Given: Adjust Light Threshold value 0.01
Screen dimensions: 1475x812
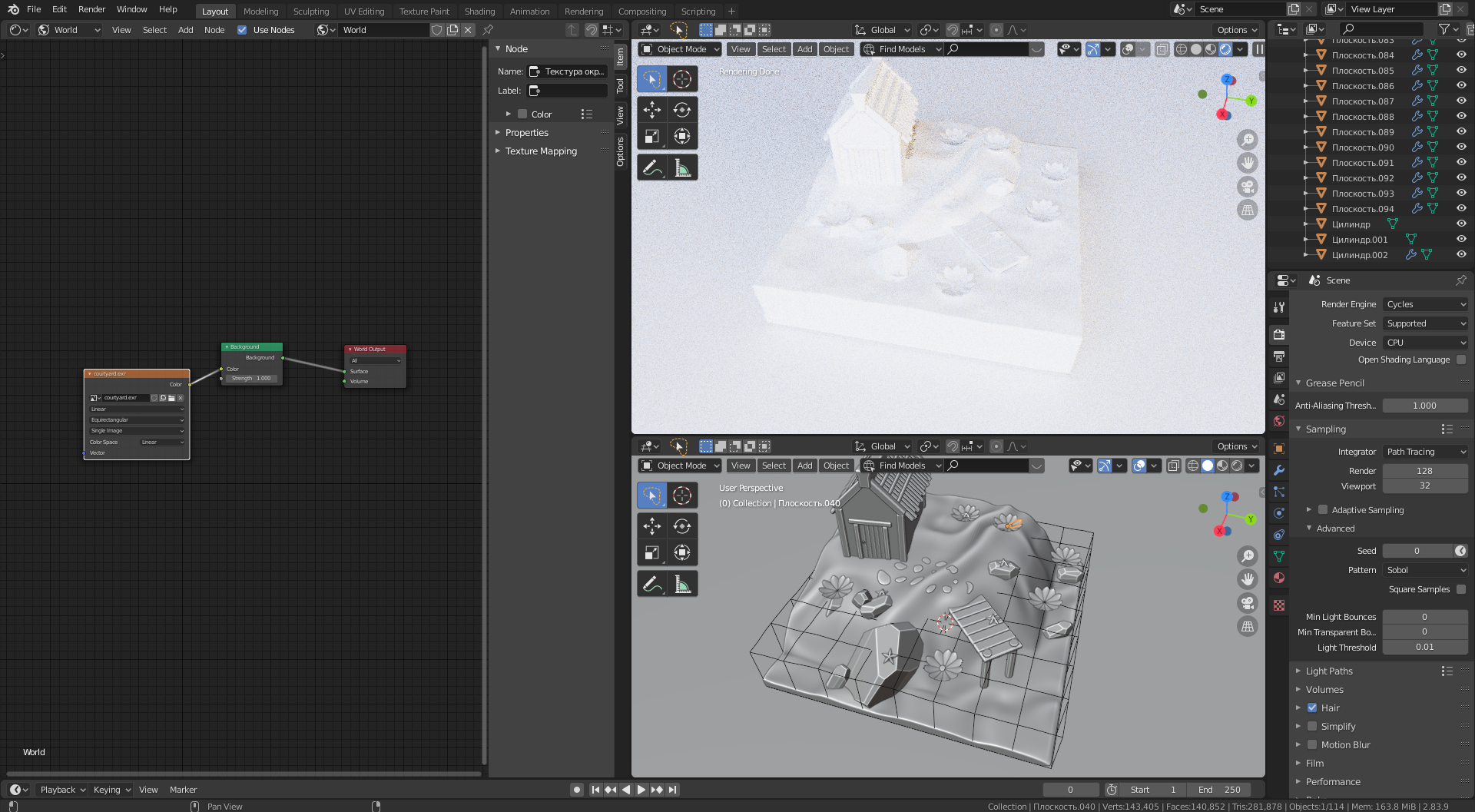Looking at the screenshot, I should coord(1425,647).
